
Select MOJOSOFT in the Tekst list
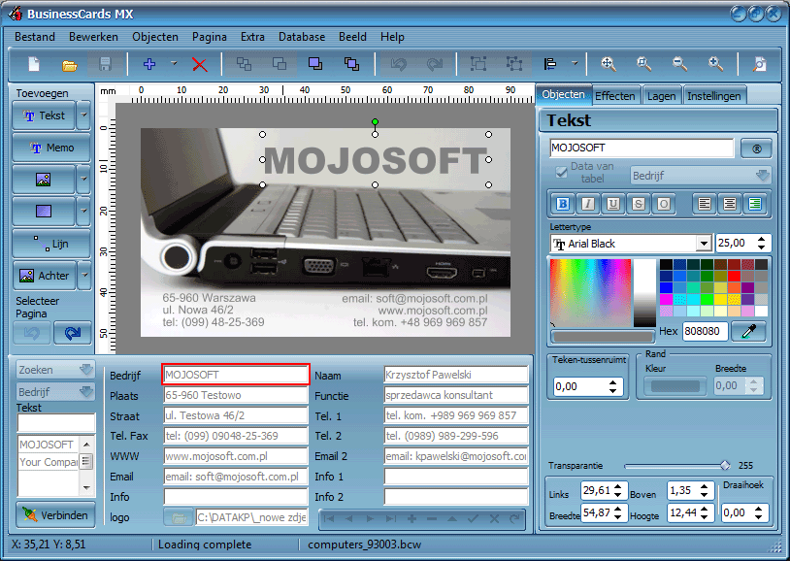click(47, 445)
